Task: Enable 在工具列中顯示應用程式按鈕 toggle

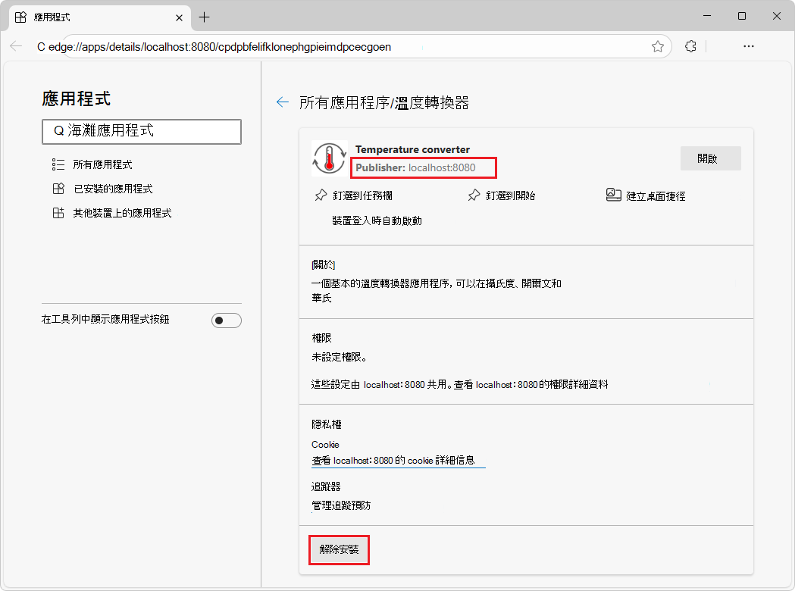Action: [226, 320]
